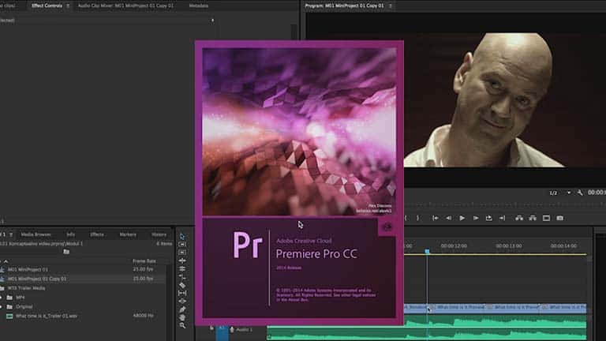The height and width of the screenshot is (341, 606).
Task: Click the 6 Items count text
Action: 164,244
